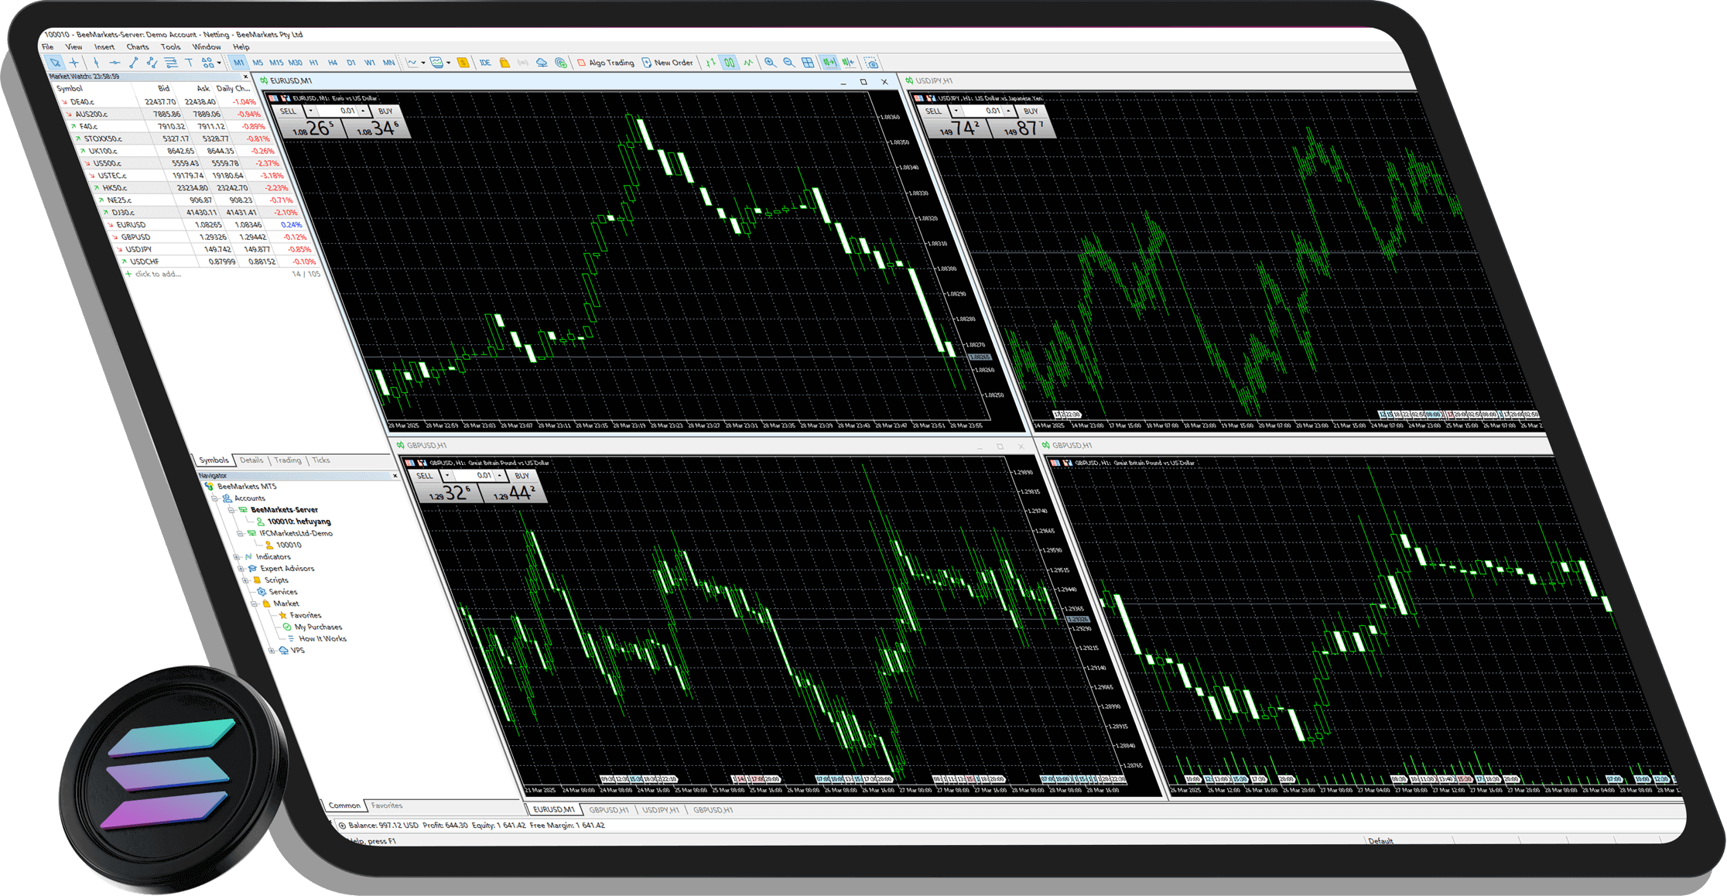Image resolution: width=1727 pixels, height=896 pixels.
Task: Select the H4 timeframe
Action: 332,63
